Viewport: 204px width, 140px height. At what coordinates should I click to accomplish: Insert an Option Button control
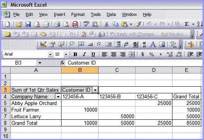pyautogui.click(x=99, y=44)
